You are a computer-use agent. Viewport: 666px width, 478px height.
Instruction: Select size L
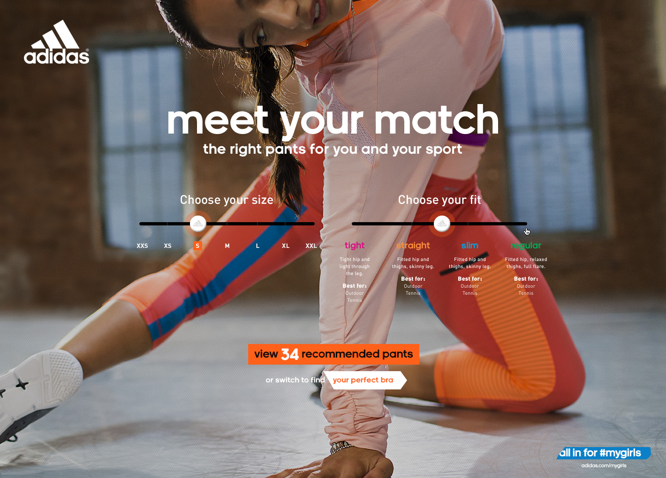[x=257, y=246]
